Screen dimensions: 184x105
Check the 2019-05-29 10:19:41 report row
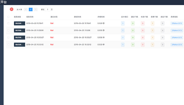pos(9,23)
